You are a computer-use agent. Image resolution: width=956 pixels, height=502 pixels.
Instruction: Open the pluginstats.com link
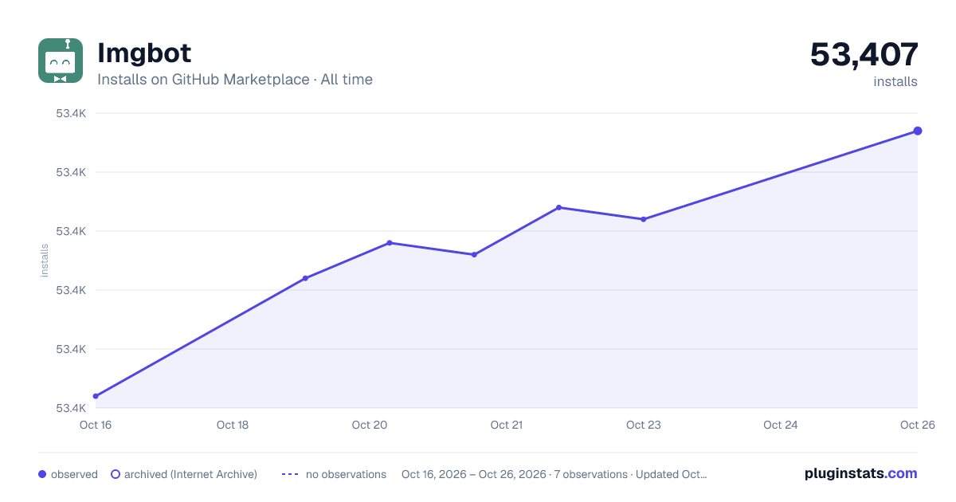pyautogui.click(x=860, y=473)
